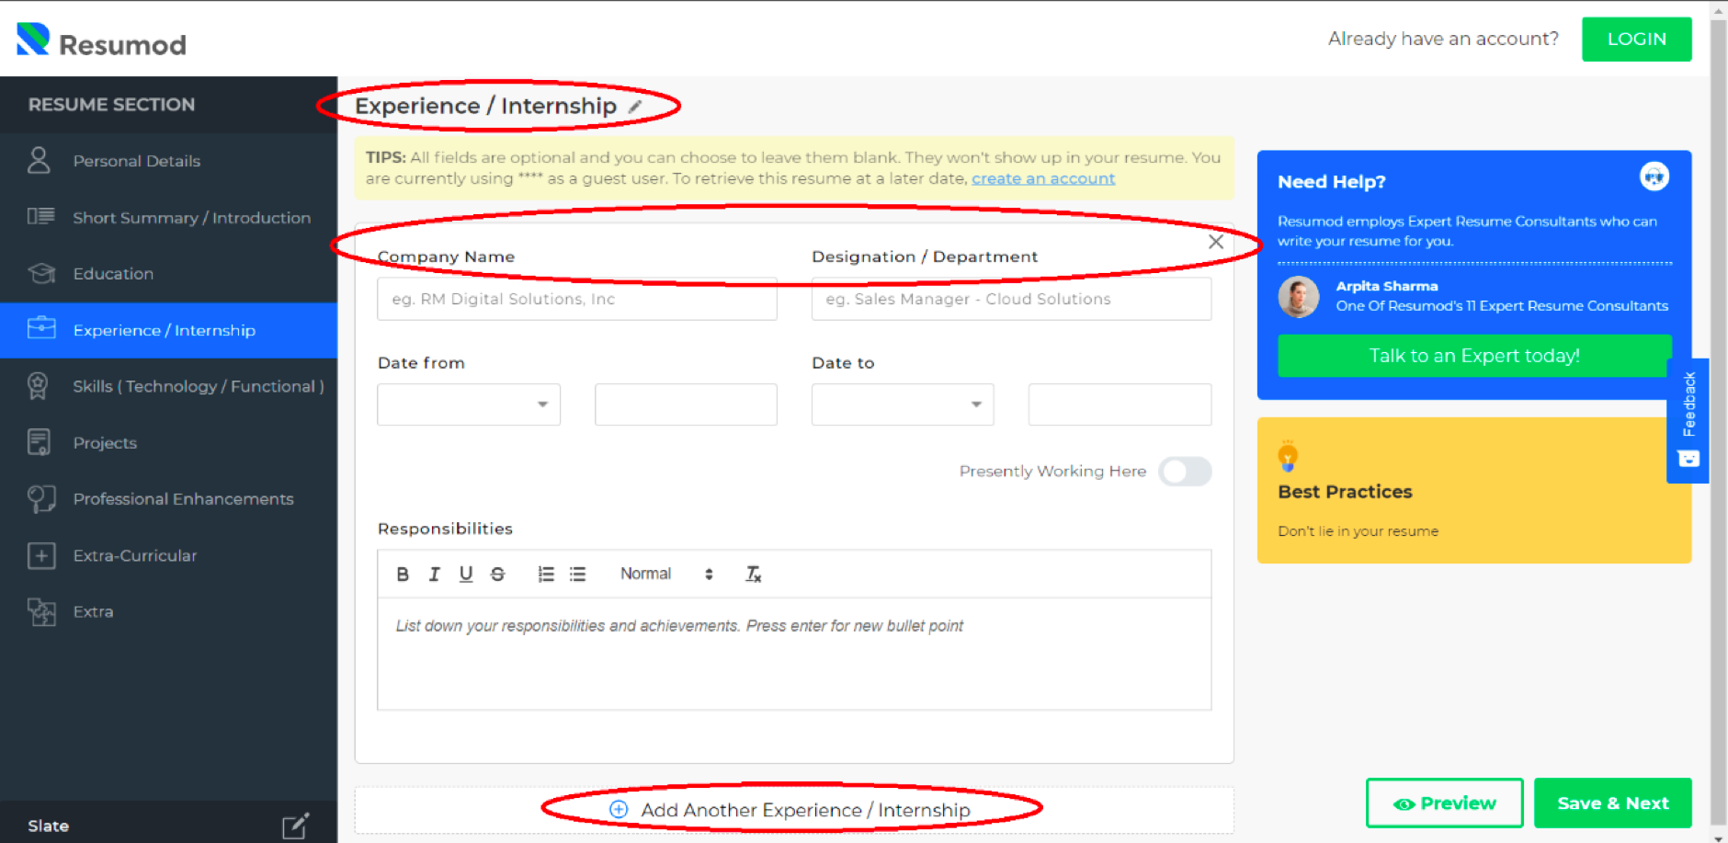Image resolution: width=1728 pixels, height=843 pixels.
Task: Click the Company Name input field
Action: pos(577,299)
